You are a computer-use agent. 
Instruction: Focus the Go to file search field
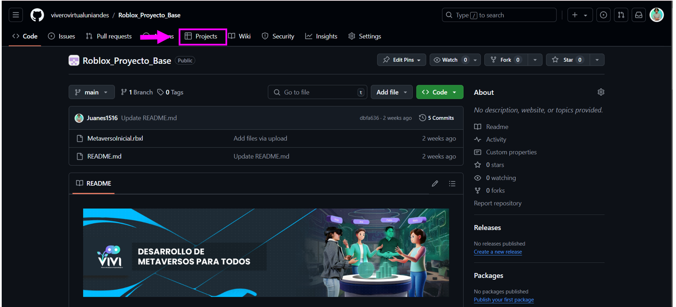317,92
